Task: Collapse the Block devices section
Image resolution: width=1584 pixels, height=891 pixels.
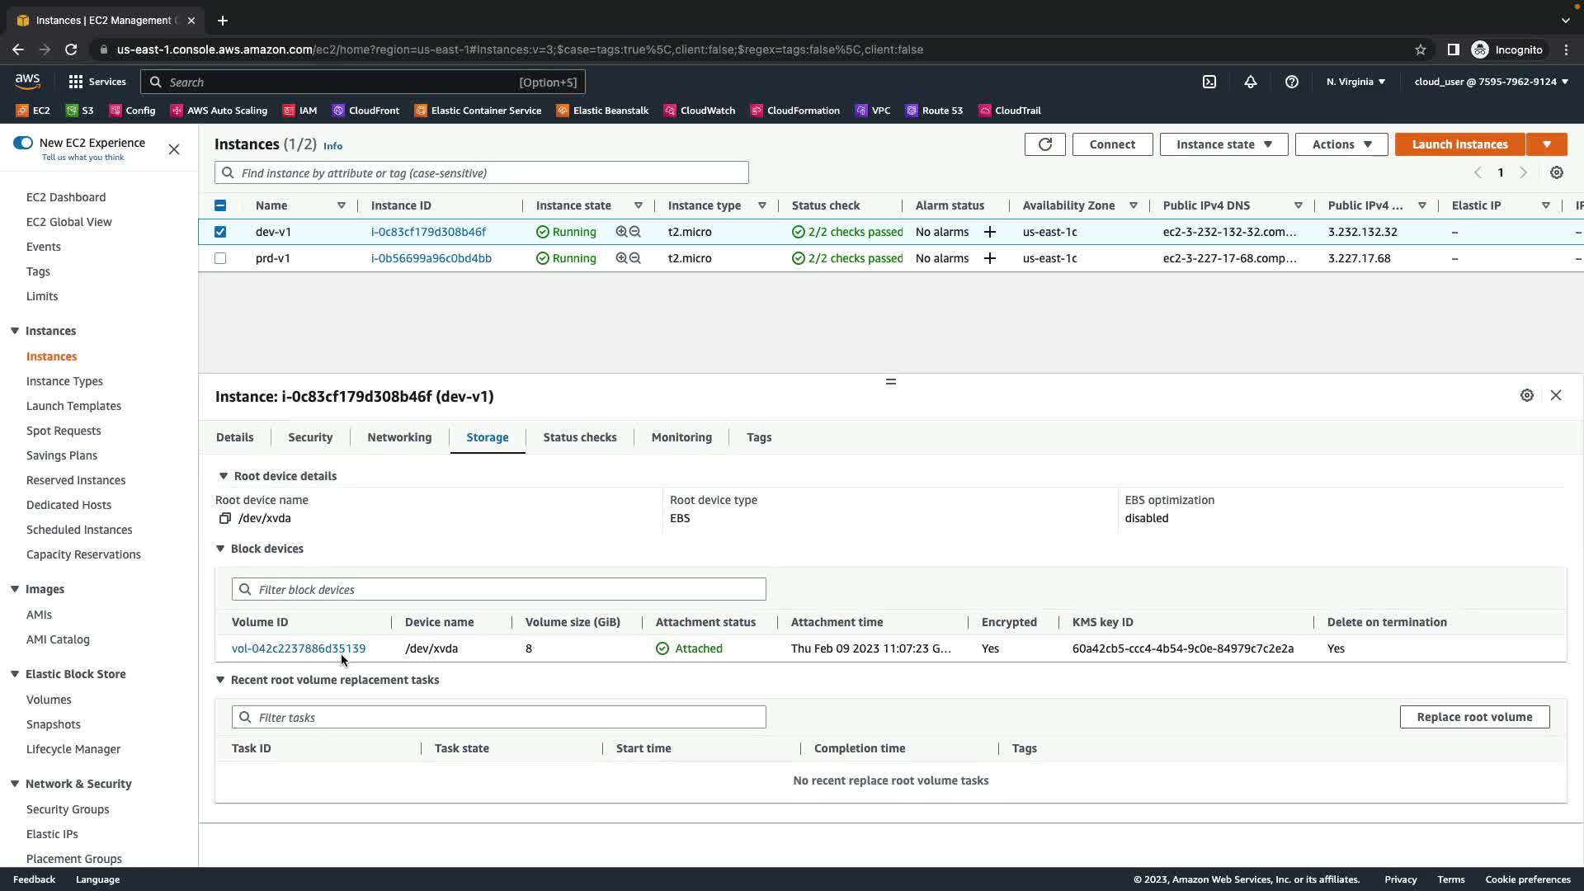Action: (220, 549)
